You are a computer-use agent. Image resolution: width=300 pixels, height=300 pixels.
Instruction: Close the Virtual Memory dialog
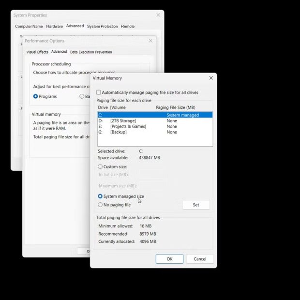[x=211, y=78]
